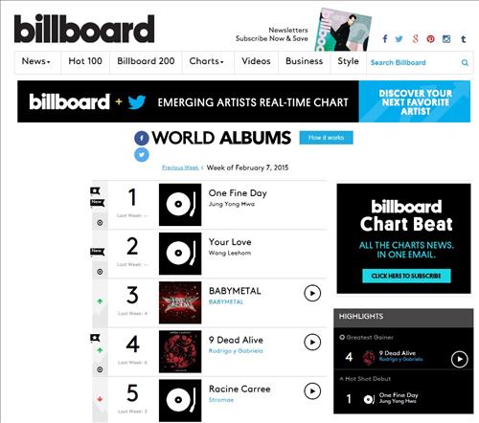This screenshot has height=423, width=479.
Task: Open the Hot 100 nav item
Action: 85,61
